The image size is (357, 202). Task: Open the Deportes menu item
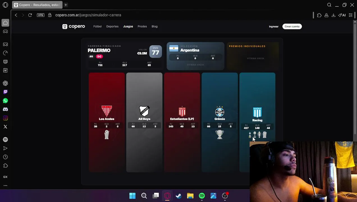coord(112,26)
